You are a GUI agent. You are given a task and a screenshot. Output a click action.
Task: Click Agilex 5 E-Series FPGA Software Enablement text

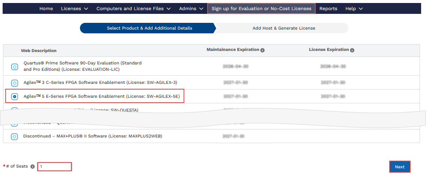[101, 97]
